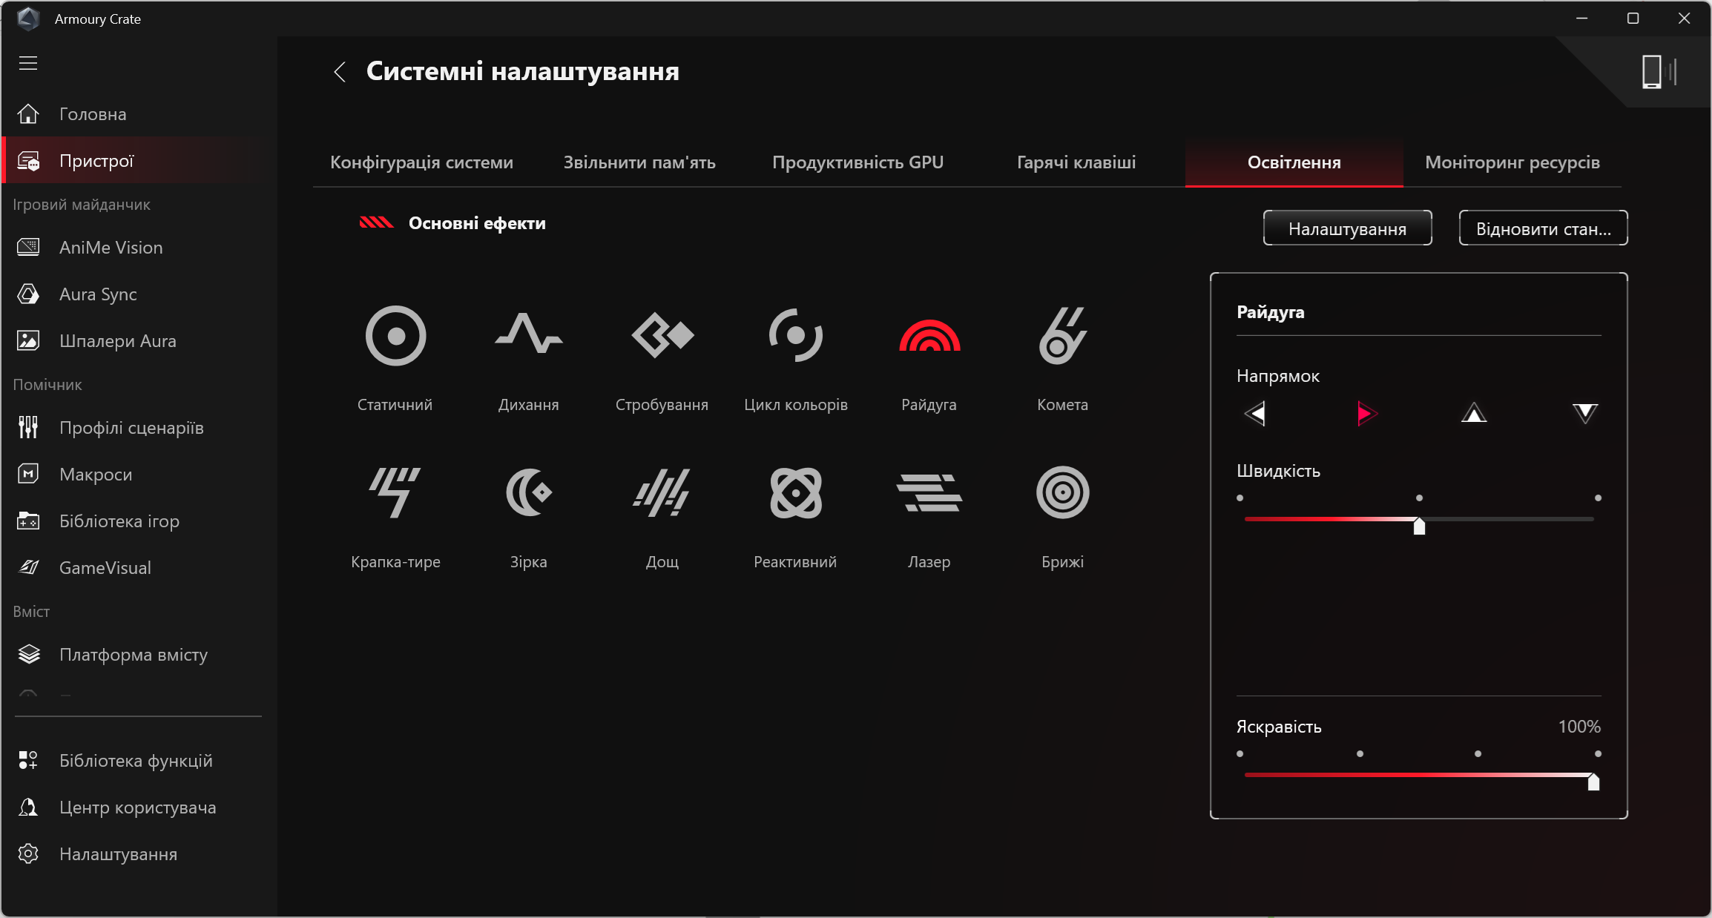Viewport: 1712px width, 918px height.
Task: Set rainbow direction to down arrow
Action: tap(1585, 414)
